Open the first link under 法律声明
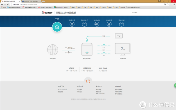This screenshot has width=176, height=110. click(119, 90)
